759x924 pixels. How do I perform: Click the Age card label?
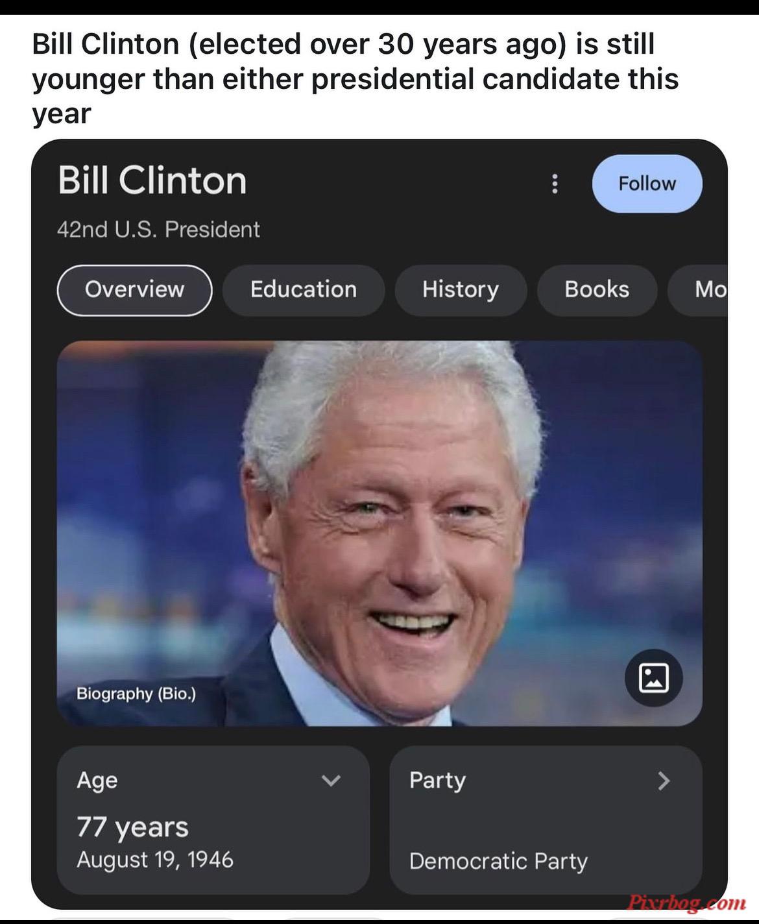pyautogui.click(x=97, y=781)
